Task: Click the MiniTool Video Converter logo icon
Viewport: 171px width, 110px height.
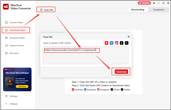Action: [x=6, y=7]
